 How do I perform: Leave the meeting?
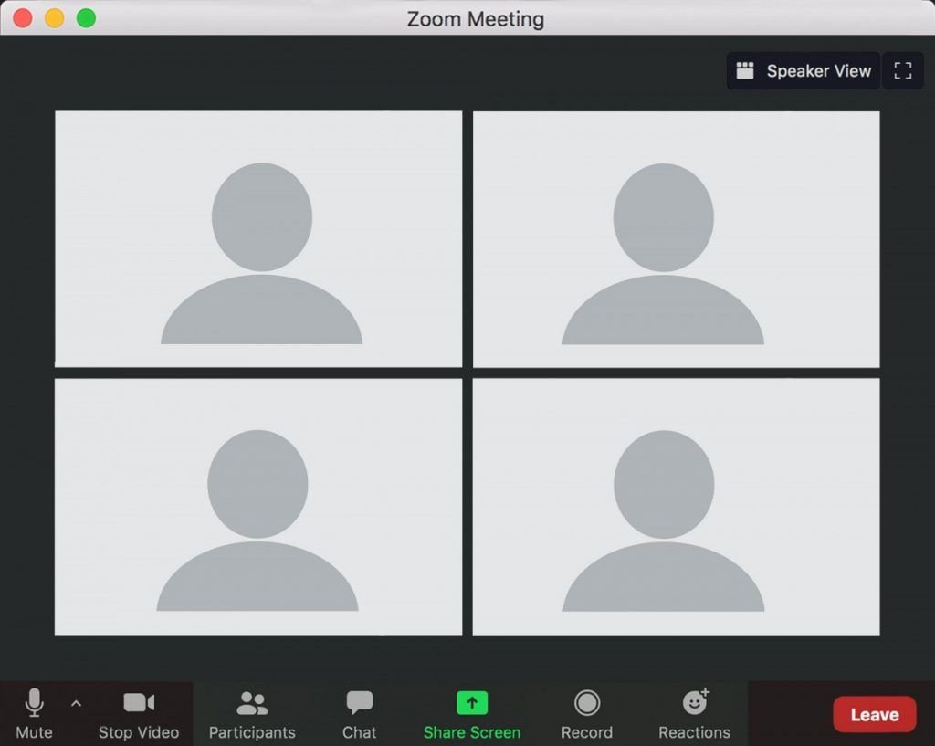point(874,715)
